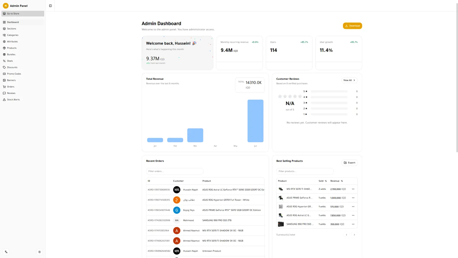This screenshot has height=258, width=458.
Task: Click Hussein Najah avatar for order #ORD-1781730689510
Action: click(x=177, y=190)
